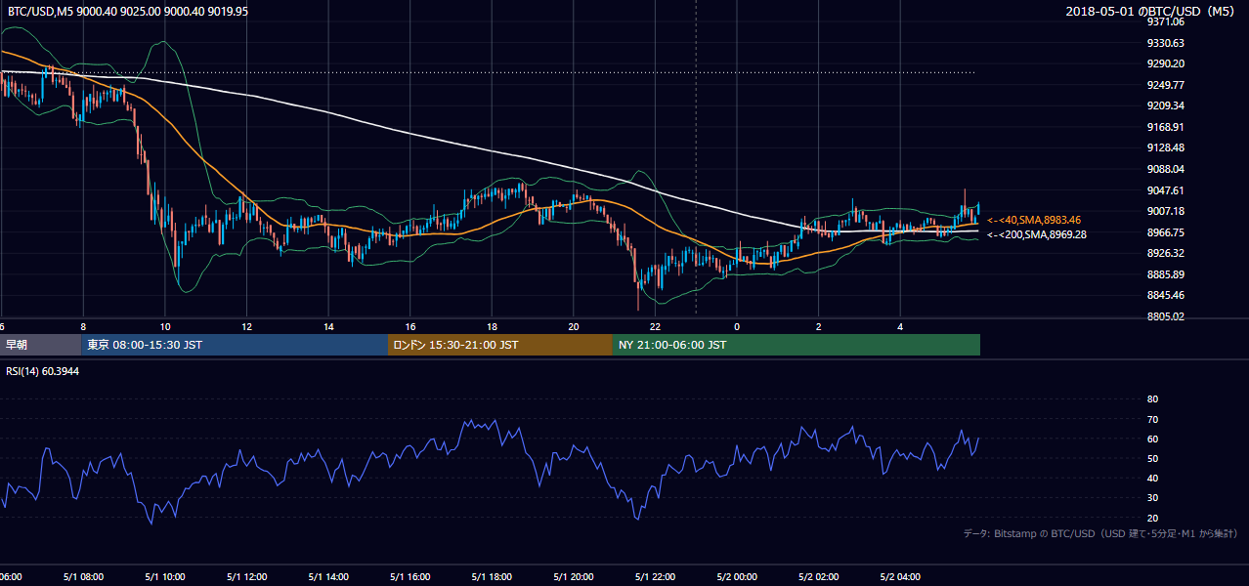1249x586 pixels.
Task: Click the 5/1 22:00 date label
Action: coord(656,577)
